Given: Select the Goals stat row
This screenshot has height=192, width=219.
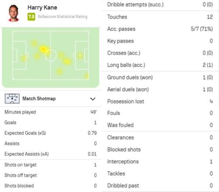Looking at the screenshot, I should 51,123.
